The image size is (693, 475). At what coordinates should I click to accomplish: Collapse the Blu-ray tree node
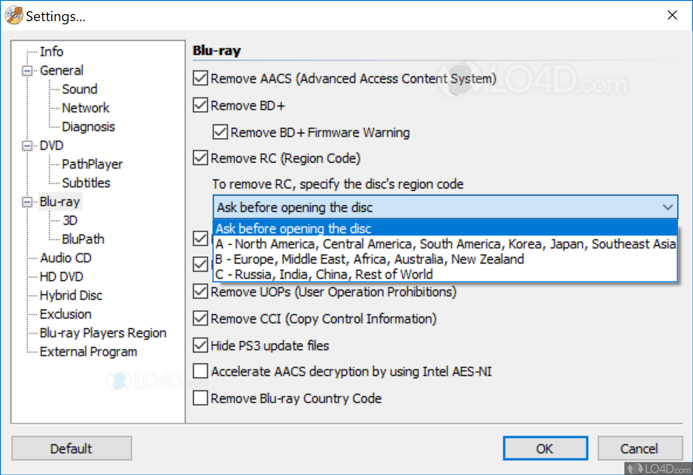27,202
